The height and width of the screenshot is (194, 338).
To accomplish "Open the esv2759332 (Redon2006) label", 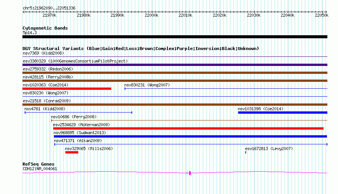I will point(48,69).
